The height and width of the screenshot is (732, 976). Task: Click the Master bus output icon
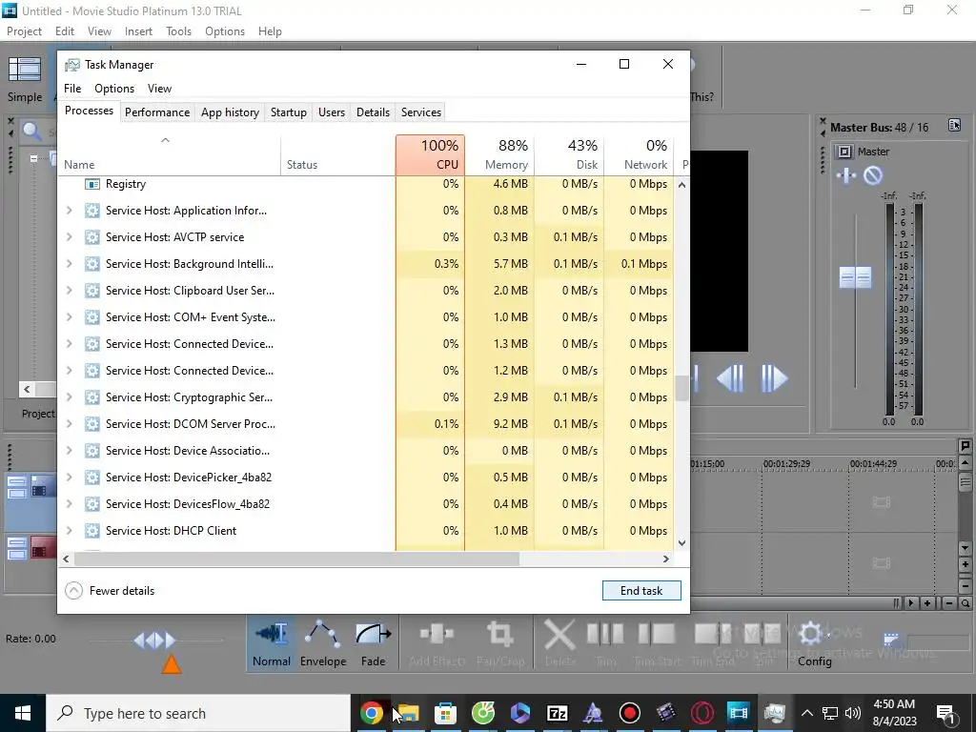click(844, 152)
